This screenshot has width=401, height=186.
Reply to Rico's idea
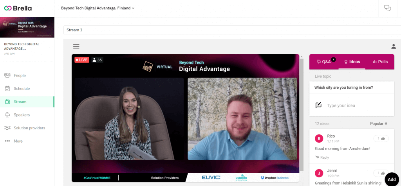point(322,157)
